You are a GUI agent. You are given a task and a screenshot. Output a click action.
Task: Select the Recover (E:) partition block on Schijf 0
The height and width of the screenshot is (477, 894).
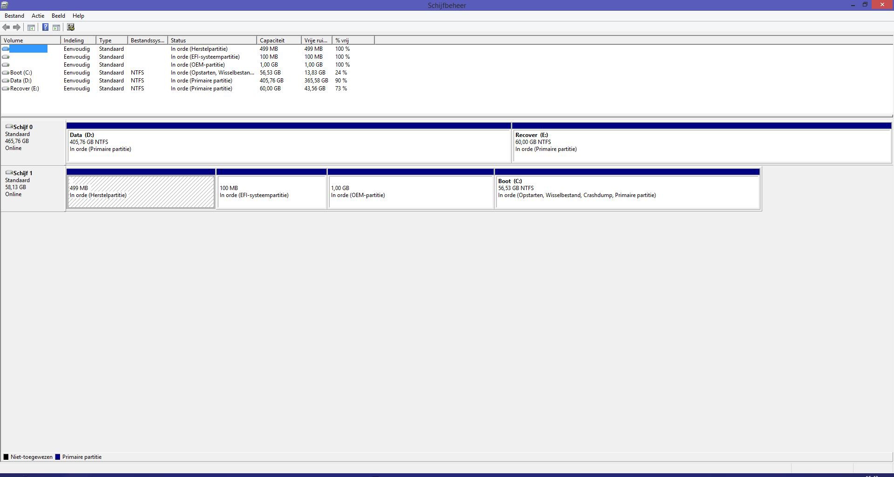(702, 143)
